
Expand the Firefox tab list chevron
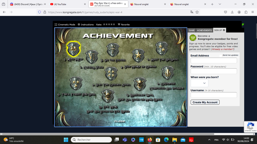pos(220,4)
